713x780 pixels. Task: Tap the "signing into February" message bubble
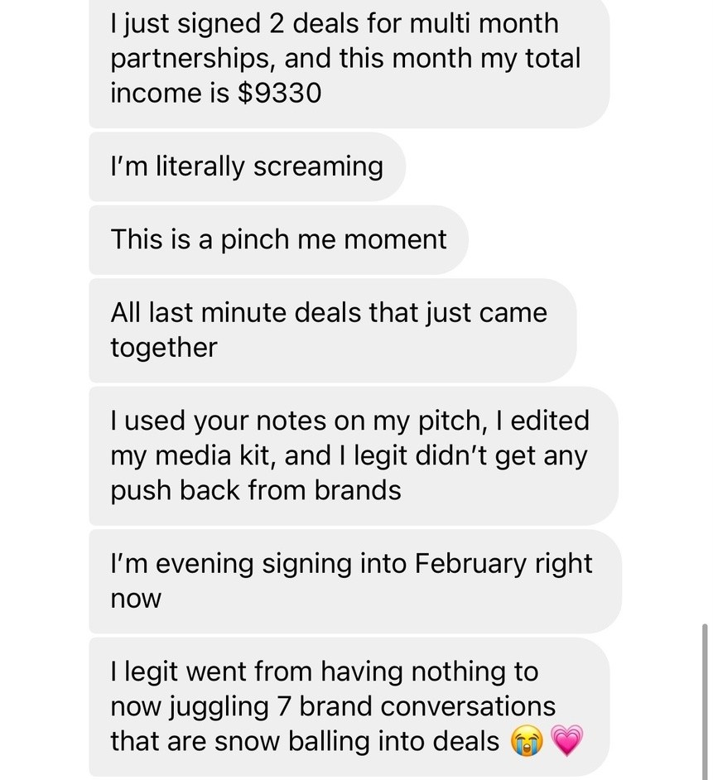click(x=355, y=581)
